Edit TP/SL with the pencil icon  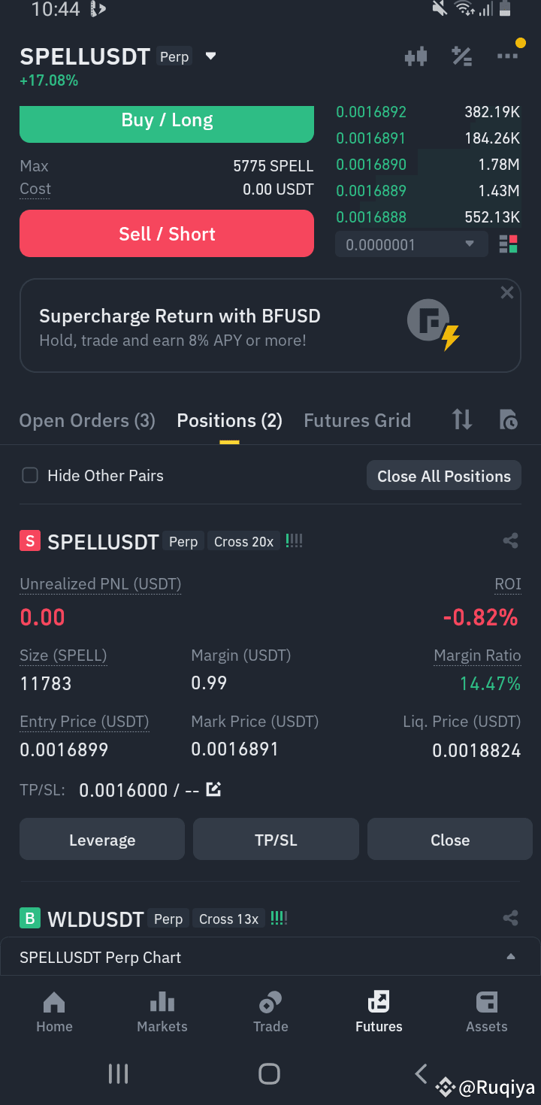[213, 789]
